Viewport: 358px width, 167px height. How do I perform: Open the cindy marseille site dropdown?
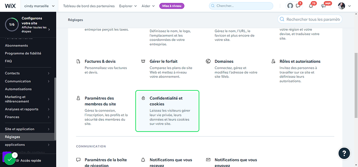click(40, 6)
